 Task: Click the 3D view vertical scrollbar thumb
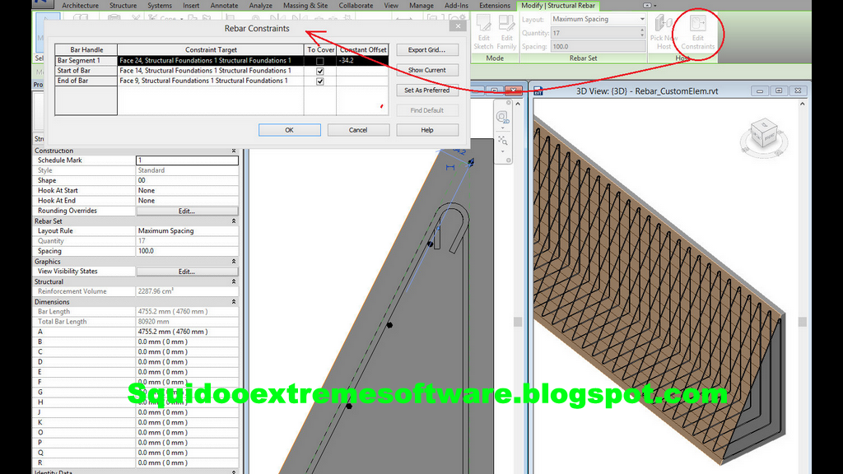coord(802,322)
